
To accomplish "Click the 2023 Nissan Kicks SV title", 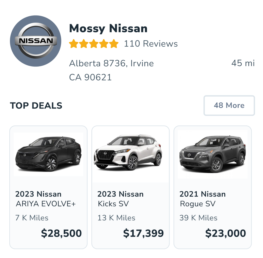I will pos(120,199).
